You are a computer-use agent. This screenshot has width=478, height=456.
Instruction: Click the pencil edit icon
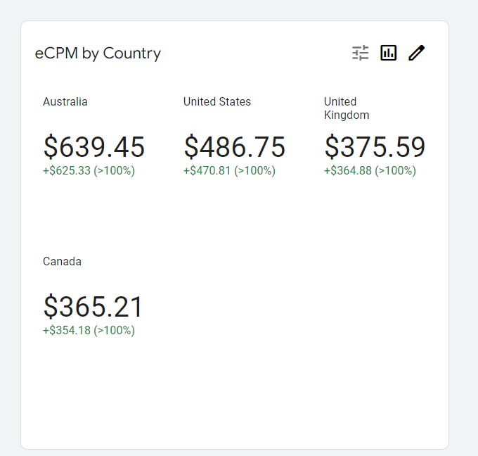click(x=417, y=53)
